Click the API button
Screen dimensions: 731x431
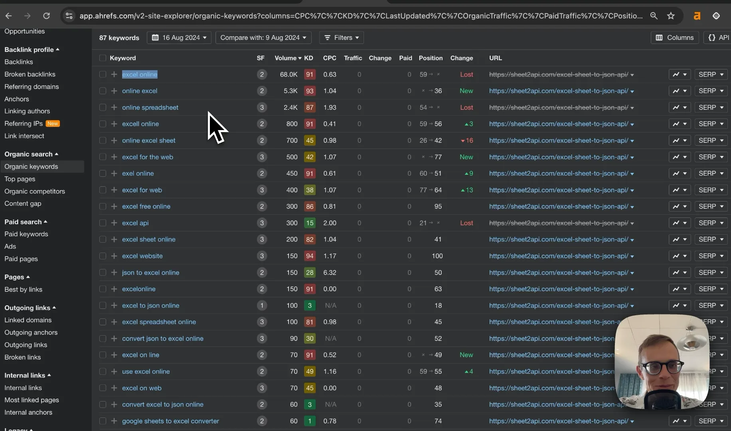pos(718,38)
